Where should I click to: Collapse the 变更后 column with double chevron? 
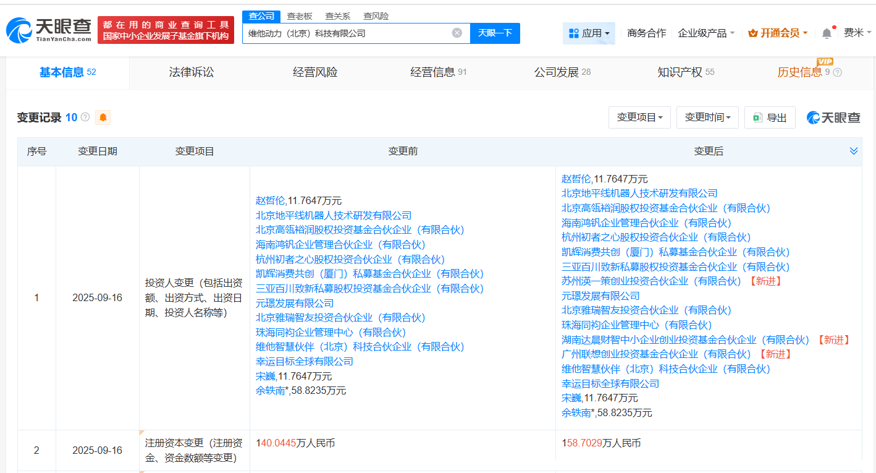pyautogui.click(x=854, y=150)
